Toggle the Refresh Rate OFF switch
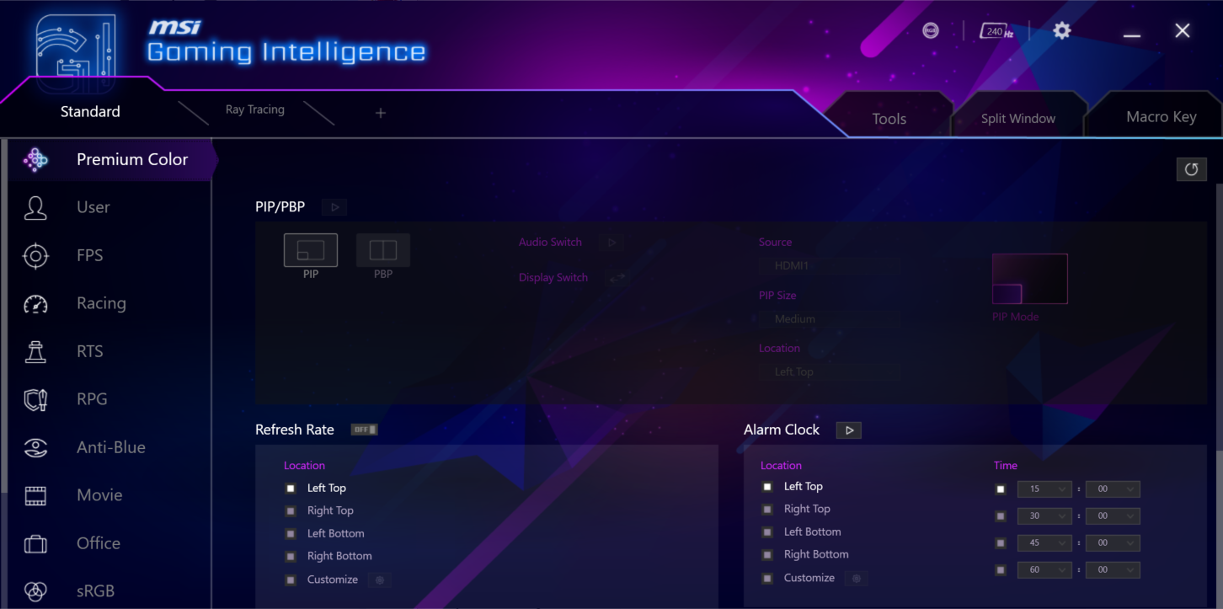Viewport: 1223px width, 609px height. tap(364, 430)
